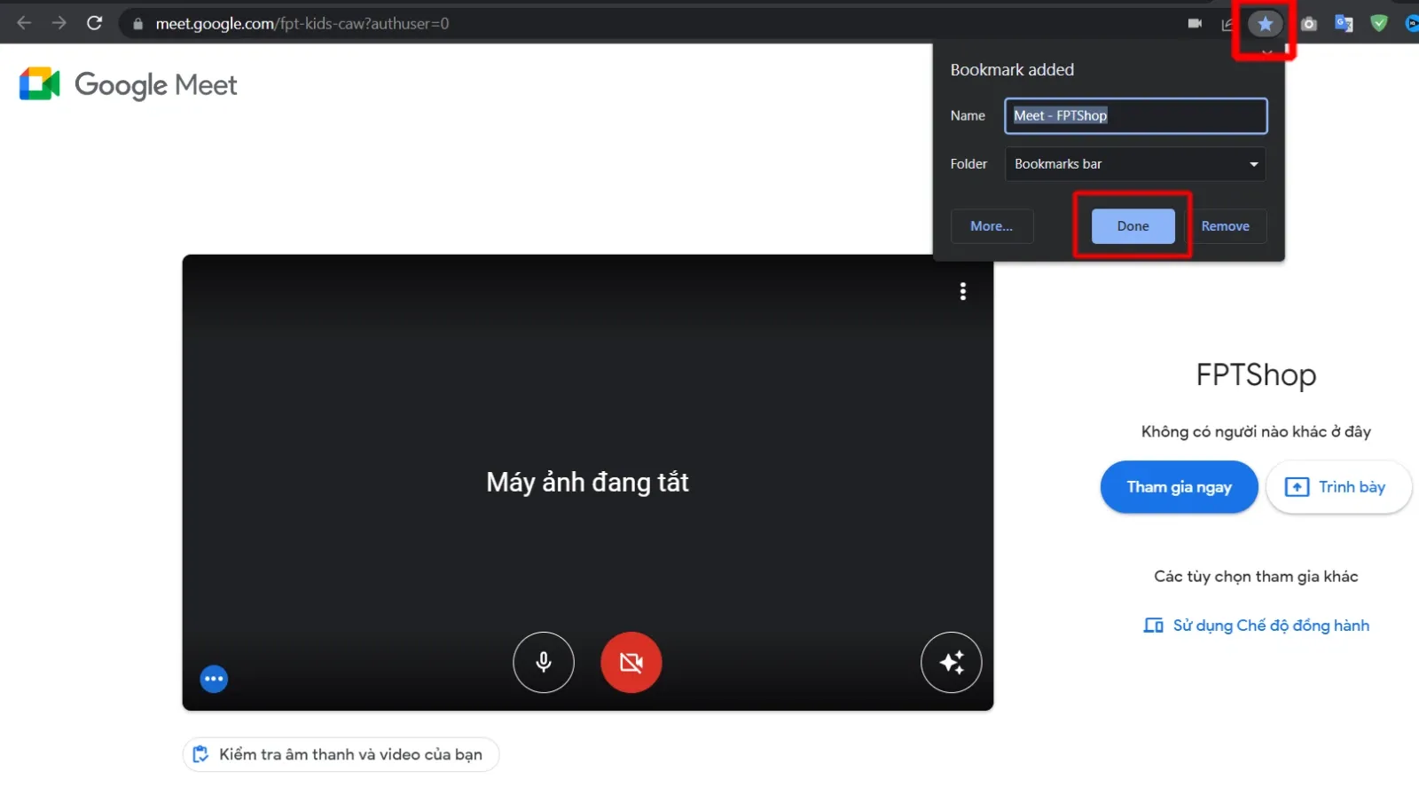1419x787 pixels.
Task: Click Kiểm tra âm thanh và video button
Action: tap(341, 754)
